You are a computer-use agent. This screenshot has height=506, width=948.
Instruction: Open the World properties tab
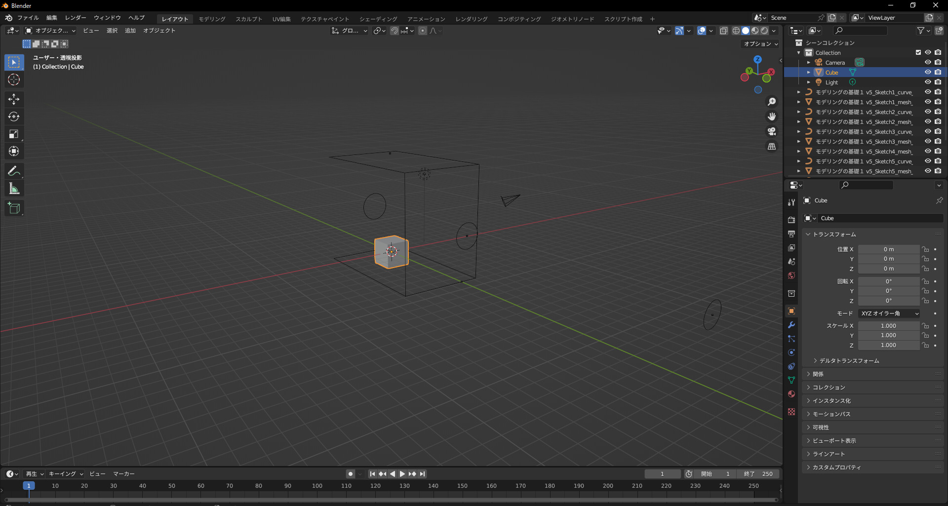(x=791, y=275)
